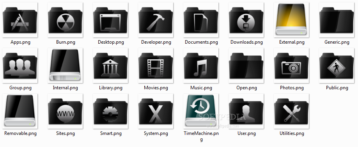Select the Documents folder icon
Viewport: 358px width, 147px height.
201,20
